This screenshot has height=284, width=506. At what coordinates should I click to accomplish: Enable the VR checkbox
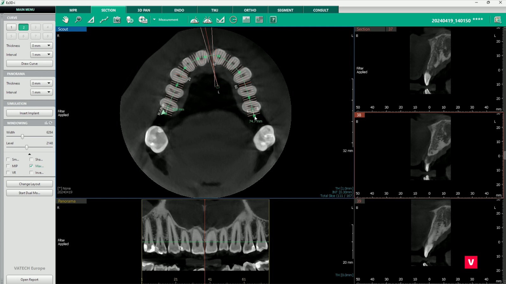pyautogui.click(x=8, y=173)
